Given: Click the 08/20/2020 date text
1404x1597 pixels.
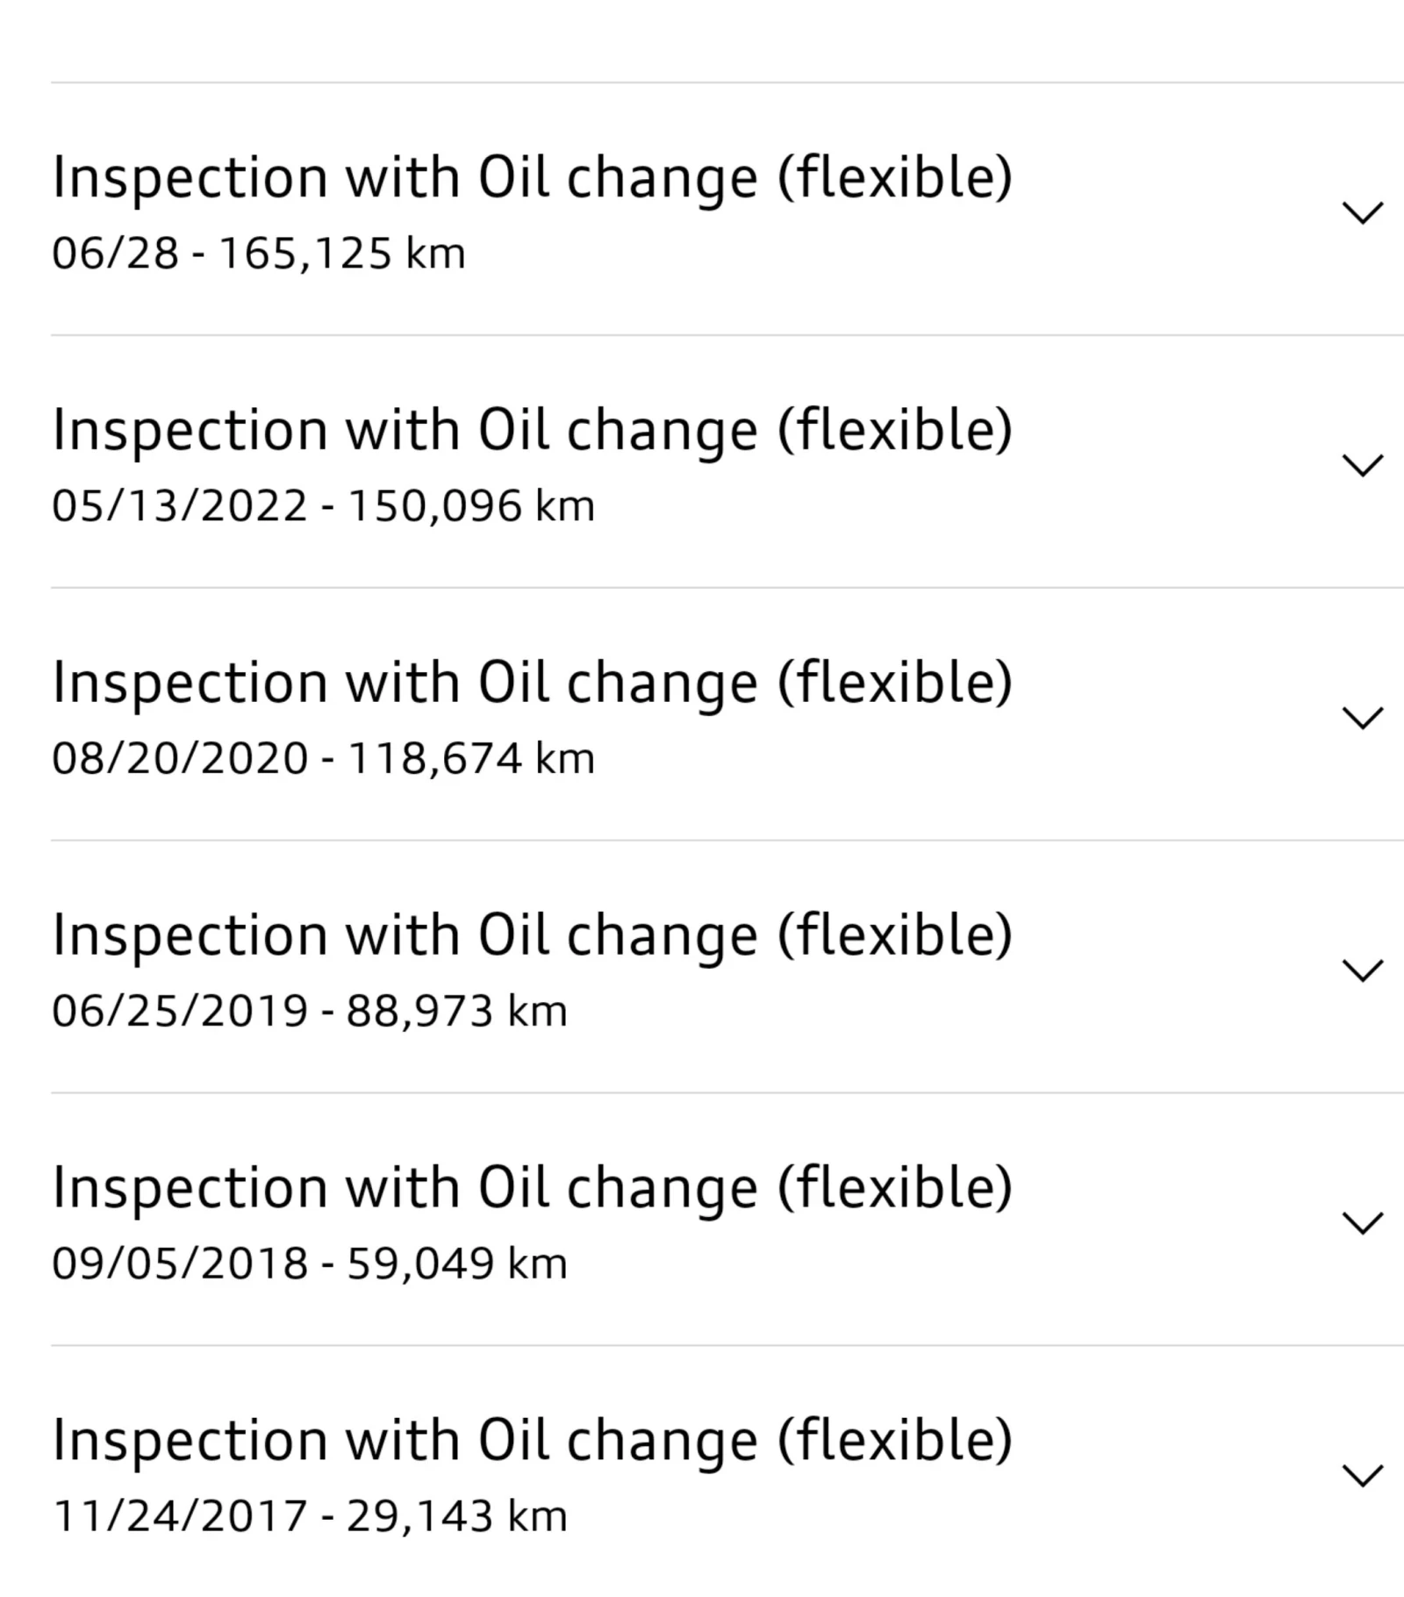Looking at the screenshot, I should tap(180, 759).
